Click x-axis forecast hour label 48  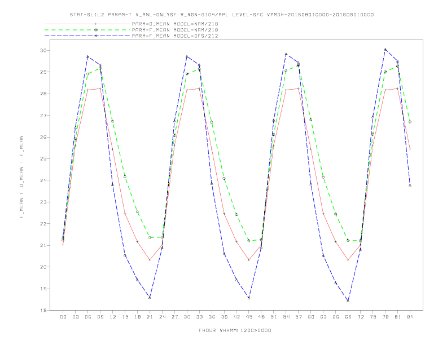click(x=261, y=317)
